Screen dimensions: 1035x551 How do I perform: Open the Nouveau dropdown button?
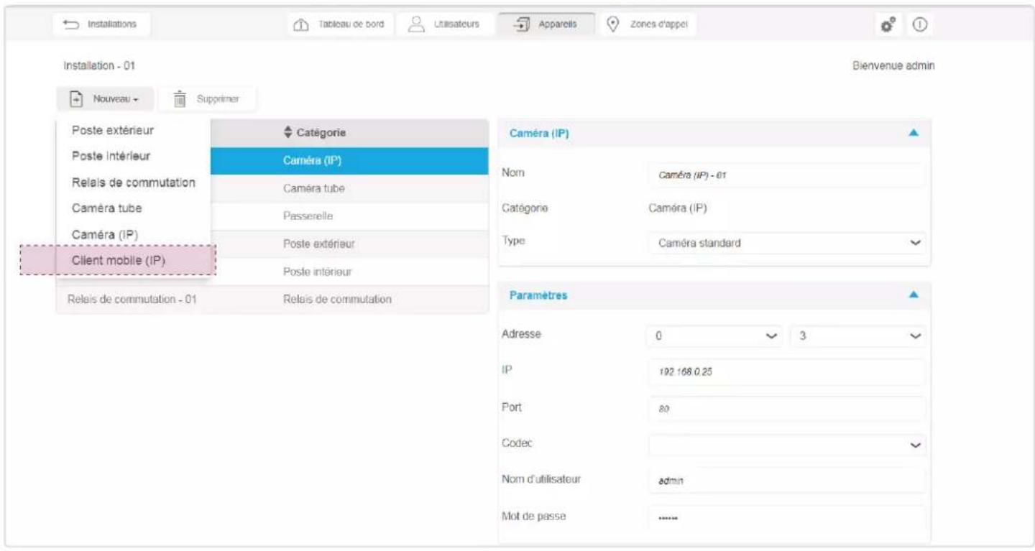pos(105,99)
